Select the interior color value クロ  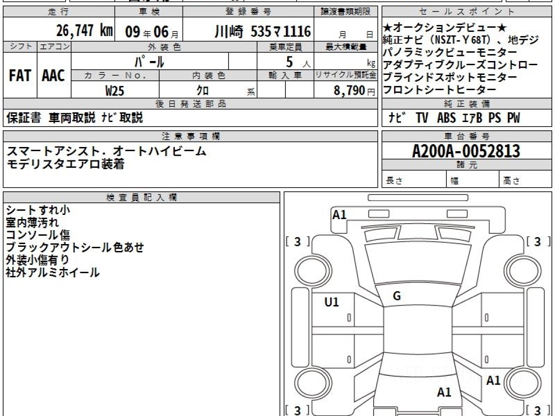click(x=202, y=91)
